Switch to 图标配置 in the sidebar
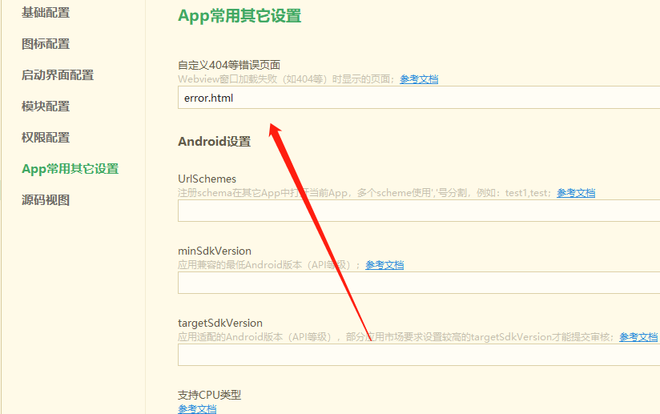Image resolution: width=660 pixels, height=414 pixels. click(x=45, y=44)
